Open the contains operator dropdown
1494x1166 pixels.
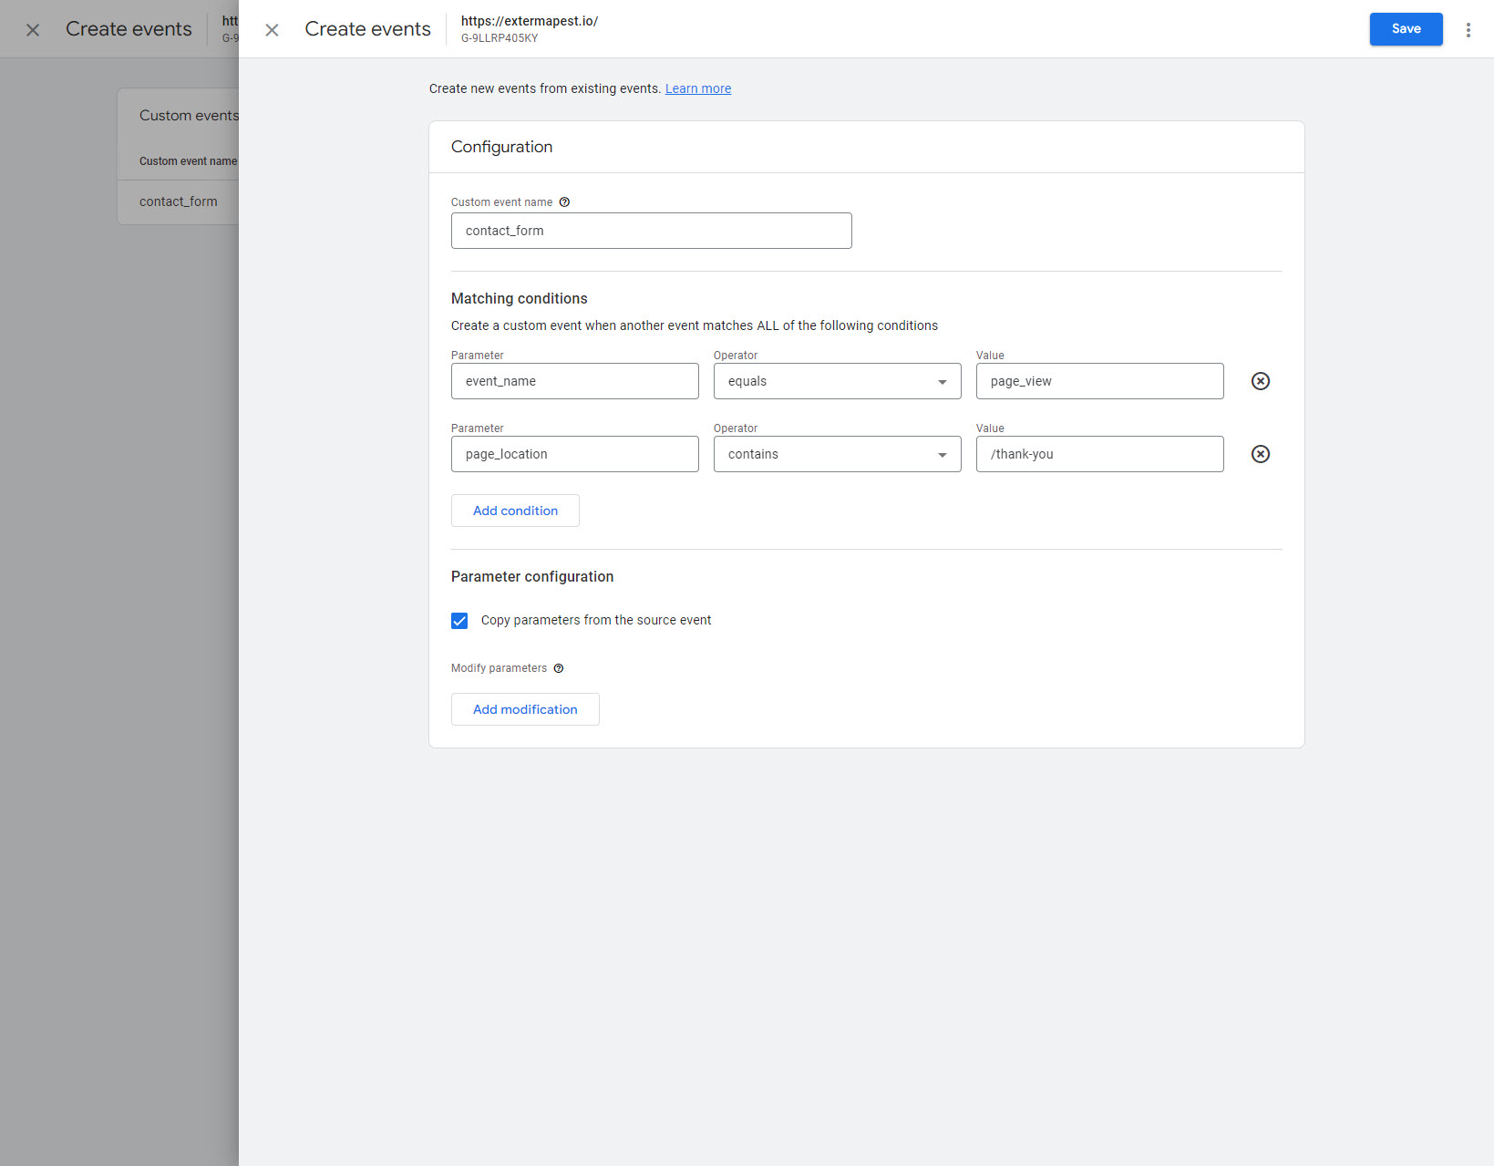coord(836,454)
